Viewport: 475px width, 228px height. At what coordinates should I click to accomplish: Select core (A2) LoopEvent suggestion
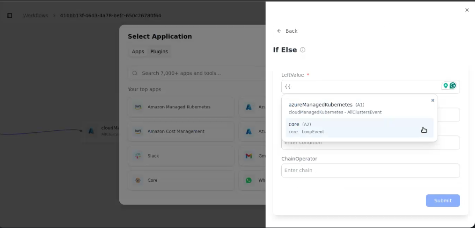(359, 128)
